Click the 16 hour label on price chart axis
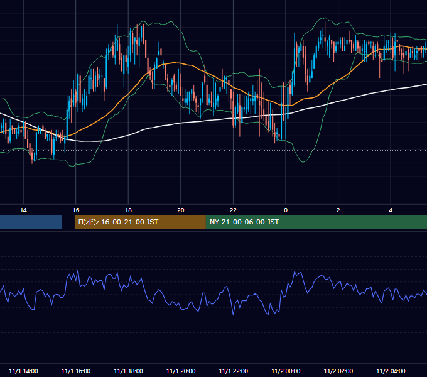Image resolution: width=427 pixels, height=377 pixels. coord(76,210)
